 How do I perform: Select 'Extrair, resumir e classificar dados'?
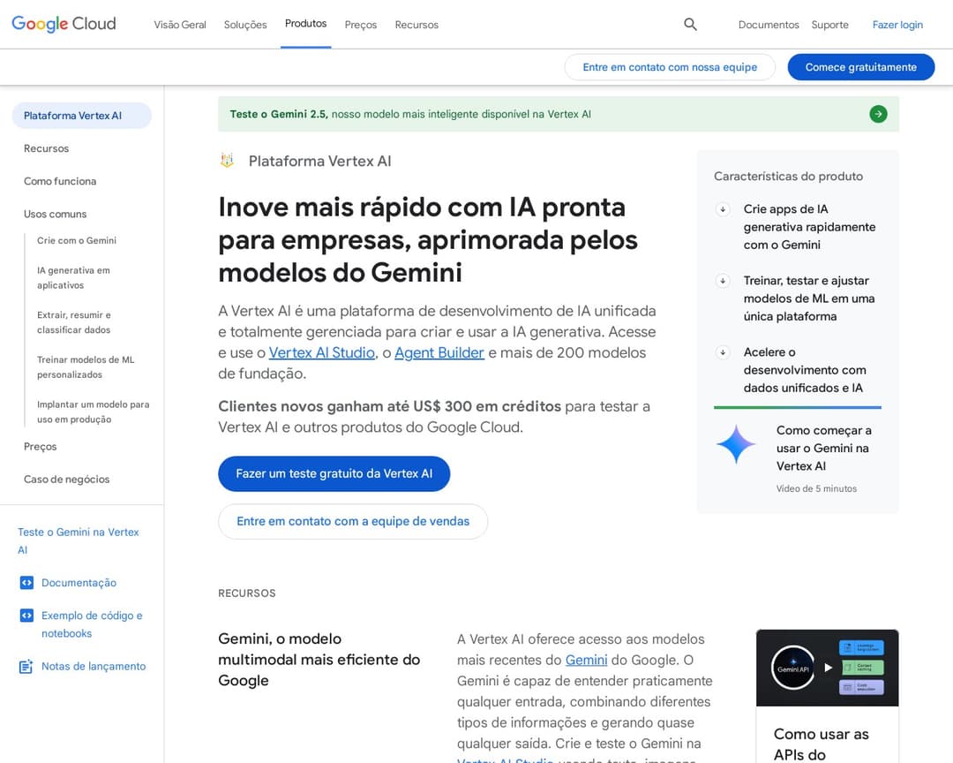(x=74, y=322)
